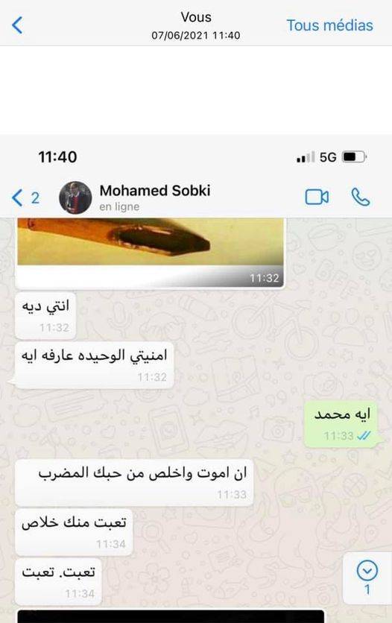Start a voice call via phone icon
Image resolution: width=392 pixels, height=623 pixels.
[361, 197]
